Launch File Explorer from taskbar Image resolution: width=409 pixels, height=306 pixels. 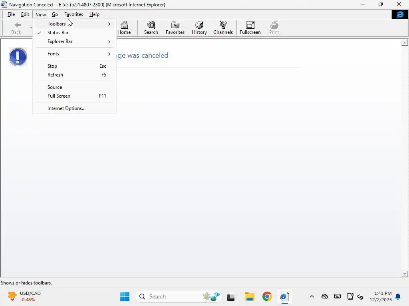point(249,296)
